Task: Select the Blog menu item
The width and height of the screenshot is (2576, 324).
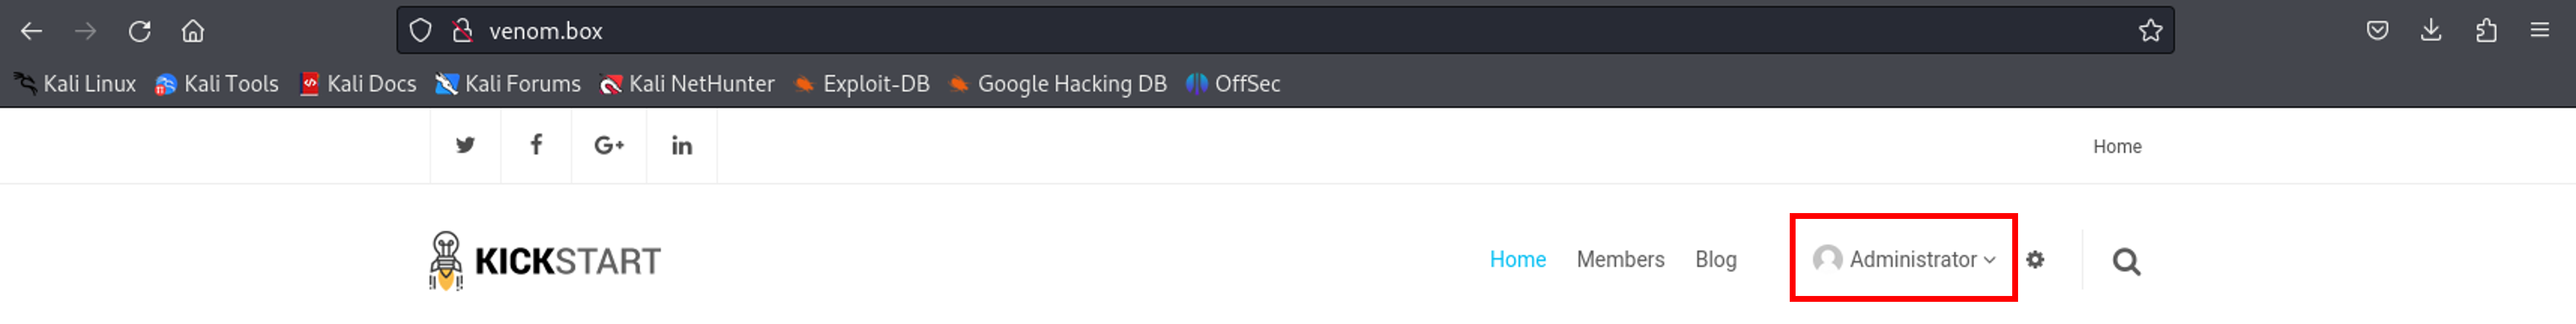Action: (x=1715, y=259)
